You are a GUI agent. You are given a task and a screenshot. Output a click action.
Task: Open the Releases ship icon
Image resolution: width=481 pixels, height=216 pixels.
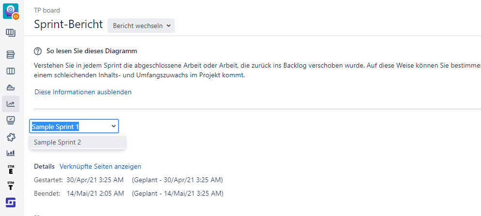tap(11, 87)
